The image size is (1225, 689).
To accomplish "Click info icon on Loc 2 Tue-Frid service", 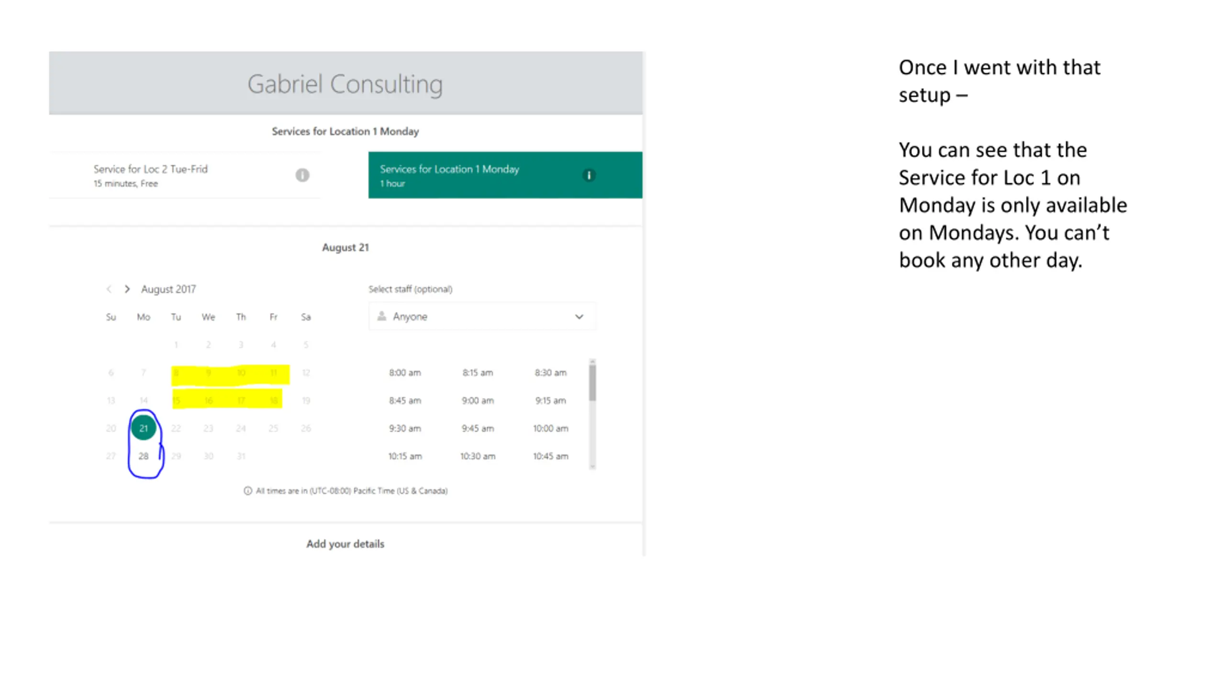I will pos(302,175).
